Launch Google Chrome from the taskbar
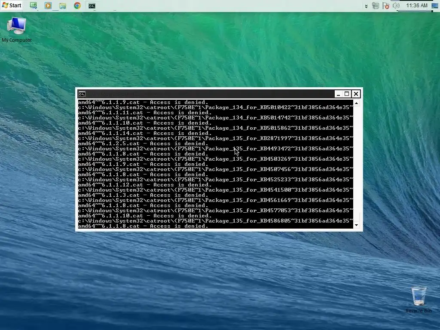Screen dimensions: 440x330 [77, 6]
